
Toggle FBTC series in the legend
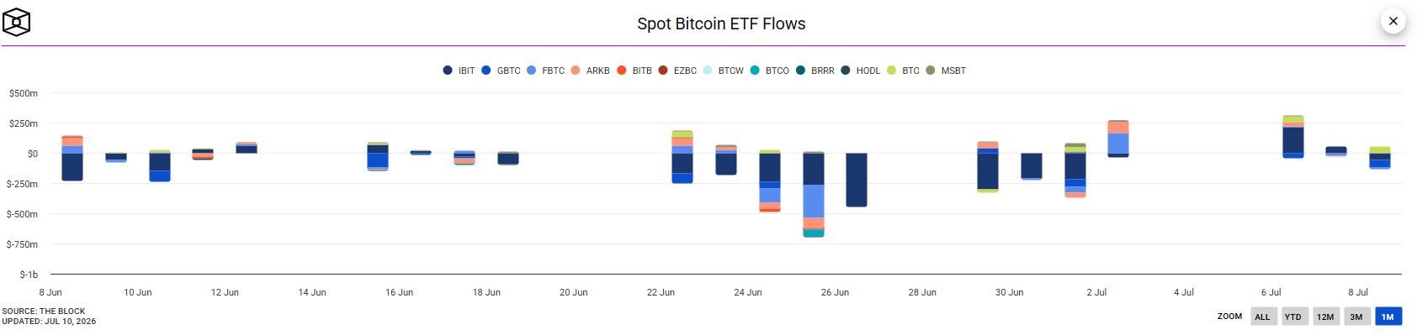pos(545,71)
